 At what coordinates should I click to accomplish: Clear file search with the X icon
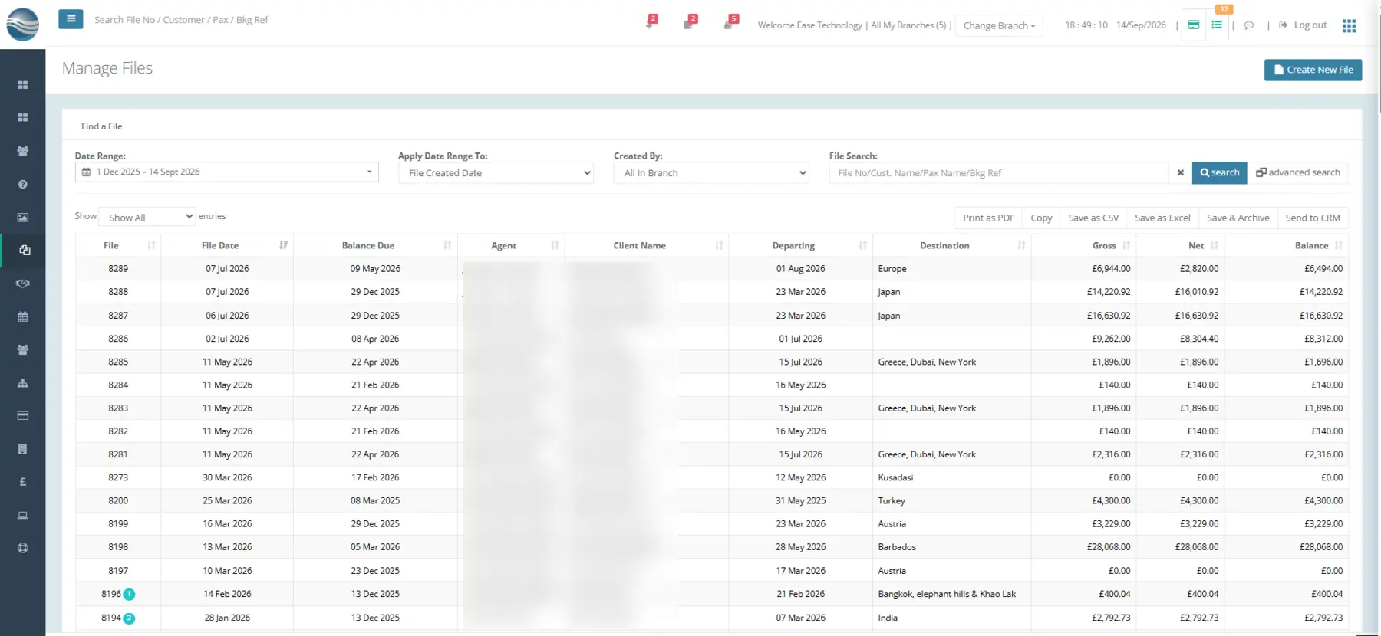point(1181,173)
